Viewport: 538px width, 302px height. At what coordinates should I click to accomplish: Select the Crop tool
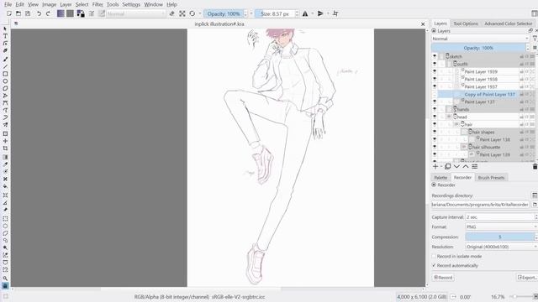(5, 148)
